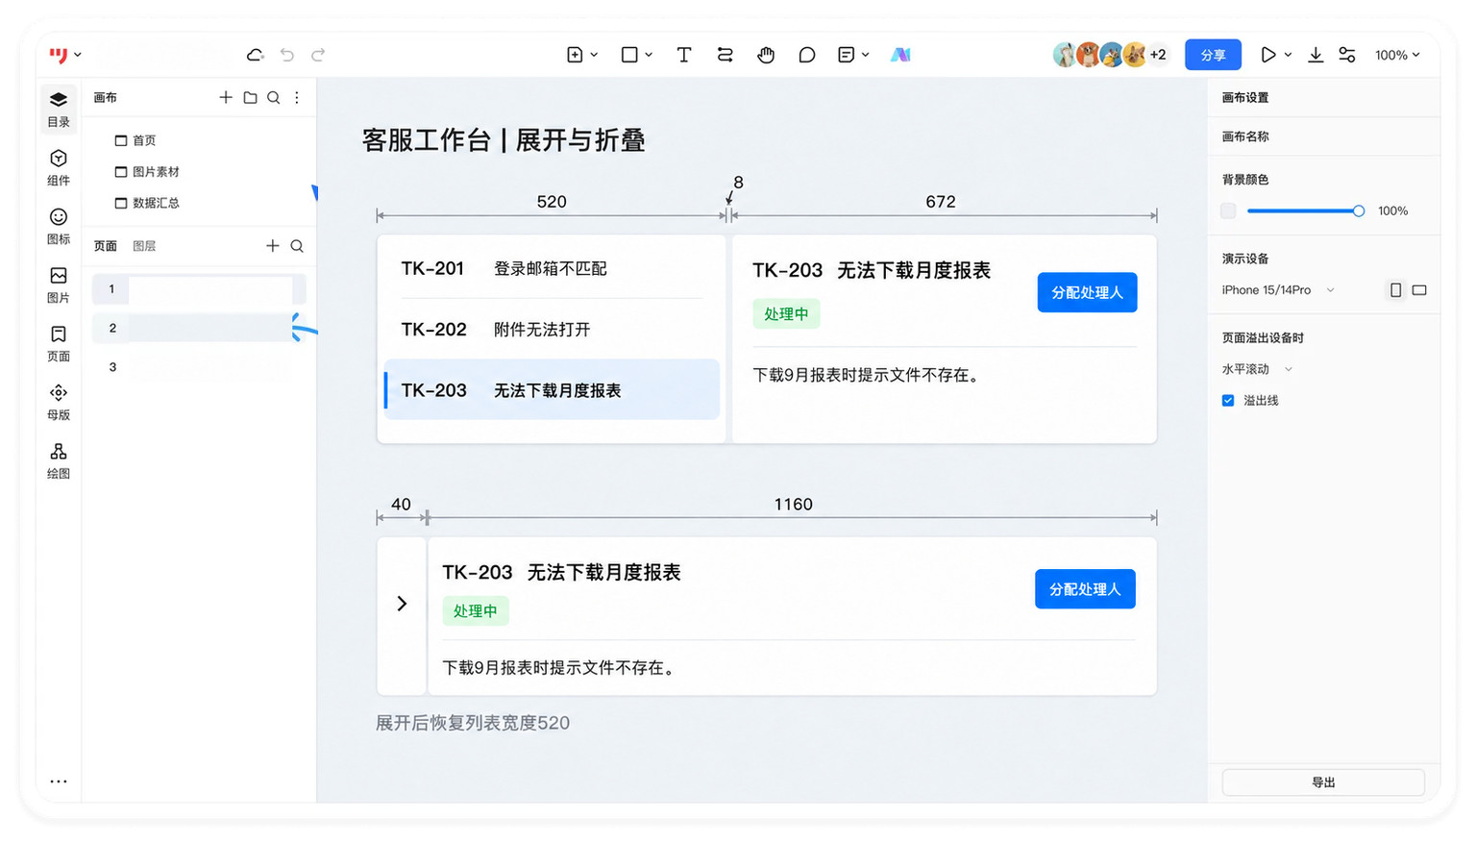Viewport: 1476px width, 842px height.
Task: Click the 分享 share button
Action: coord(1213,55)
